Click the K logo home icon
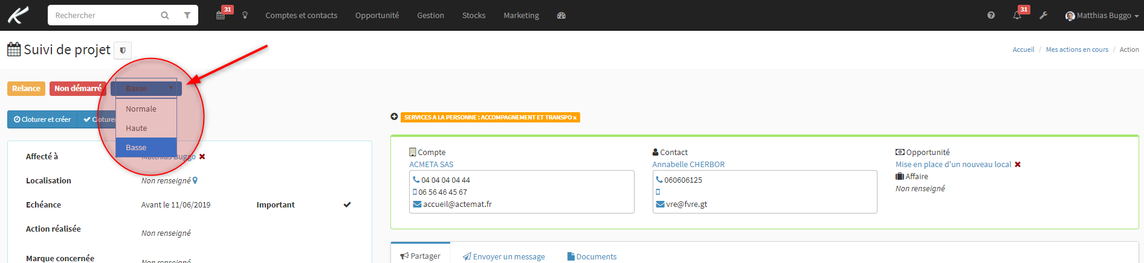Viewport: 1144px width, 263px height. (18, 15)
